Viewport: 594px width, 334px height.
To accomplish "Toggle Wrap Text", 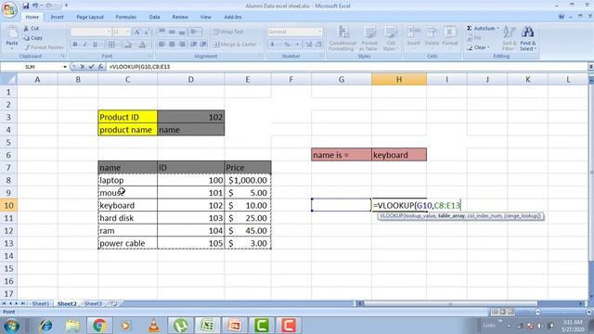I will (x=228, y=32).
